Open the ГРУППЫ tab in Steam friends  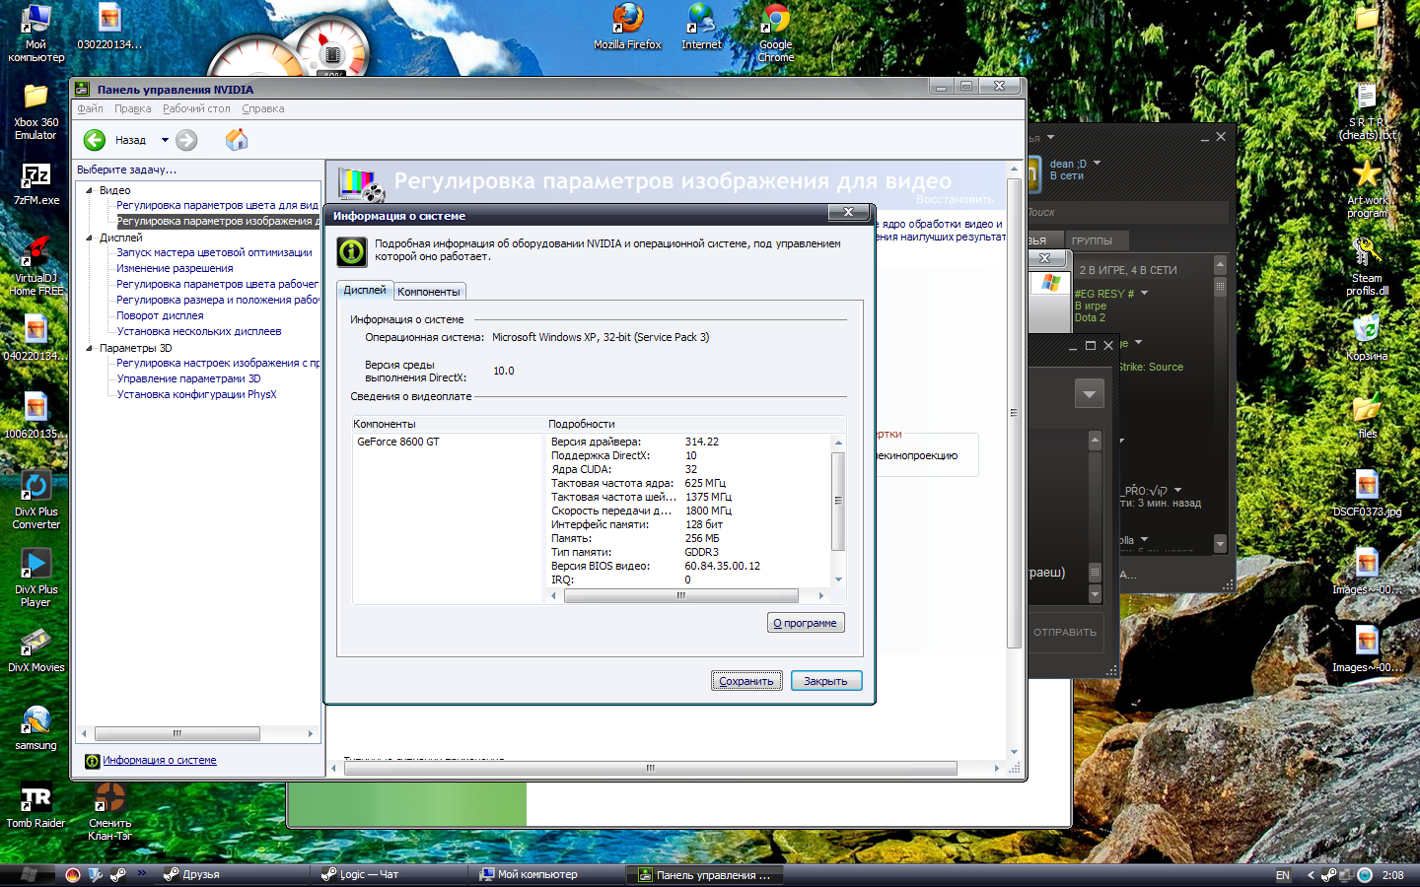[x=1092, y=240]
